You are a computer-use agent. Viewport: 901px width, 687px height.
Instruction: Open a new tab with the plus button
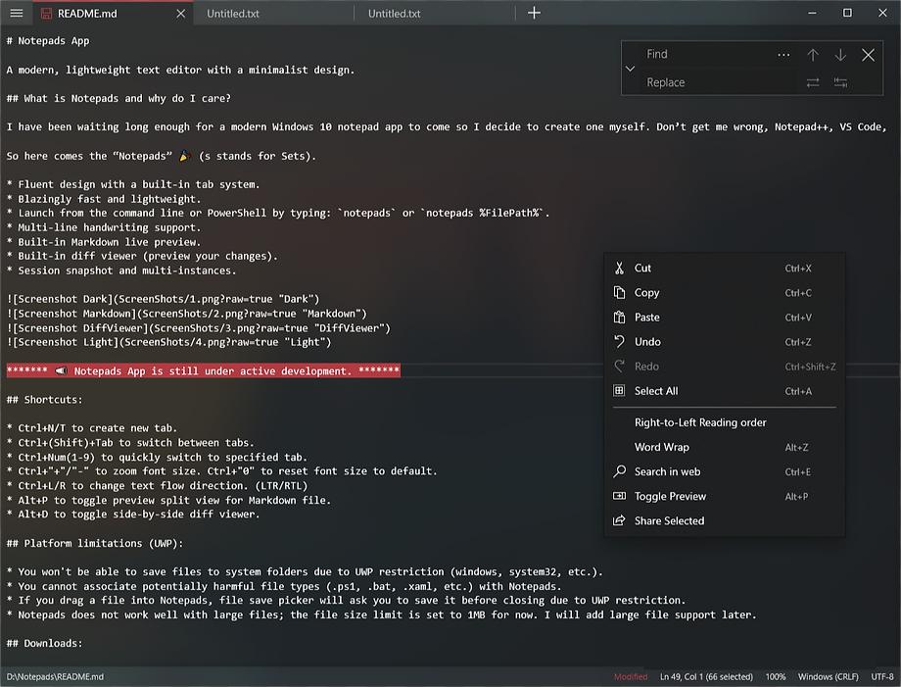[x=533, y=14]
